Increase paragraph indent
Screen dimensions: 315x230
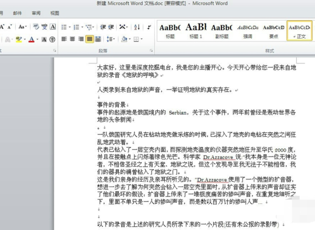pos(111,27)
